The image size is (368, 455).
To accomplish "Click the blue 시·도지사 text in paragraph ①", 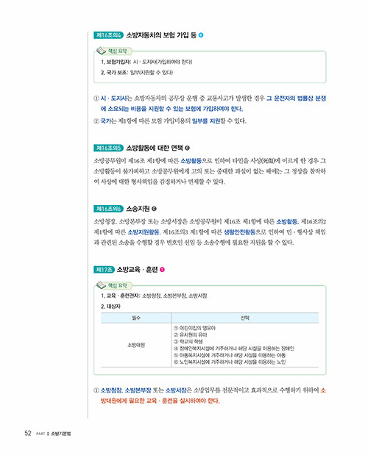I will [113, 98].
